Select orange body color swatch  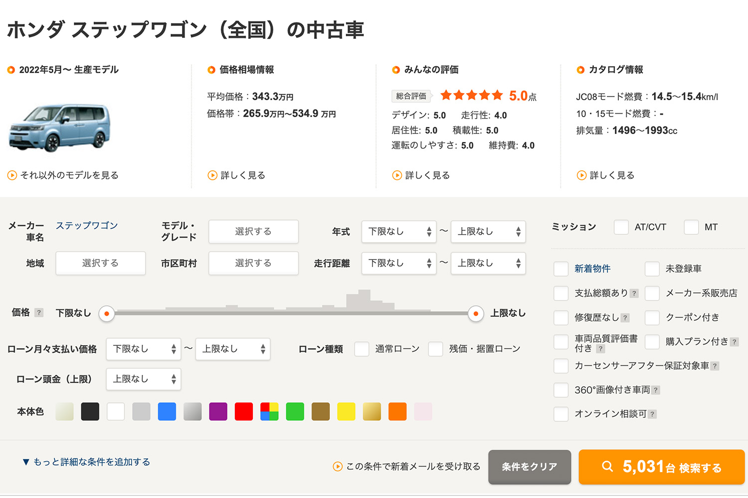tap(397, 412)
